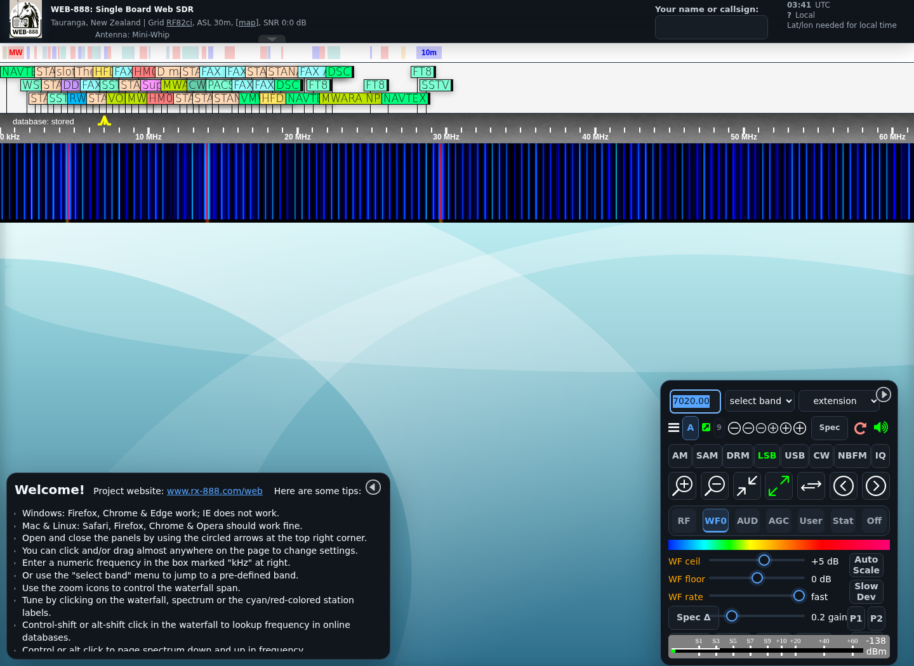This screenshot has height=666, width=914.
Task: Zoom out the waterfall with the magnifier-minus icon
Action: [x=715, y=486]
